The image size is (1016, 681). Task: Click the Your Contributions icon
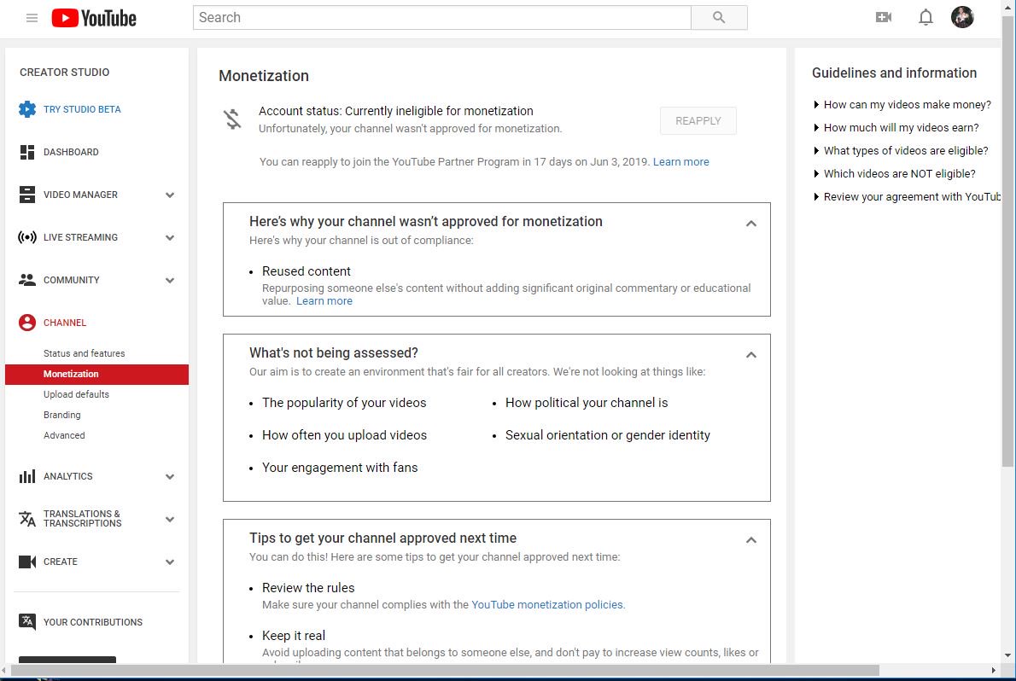(x=27, y=622)
